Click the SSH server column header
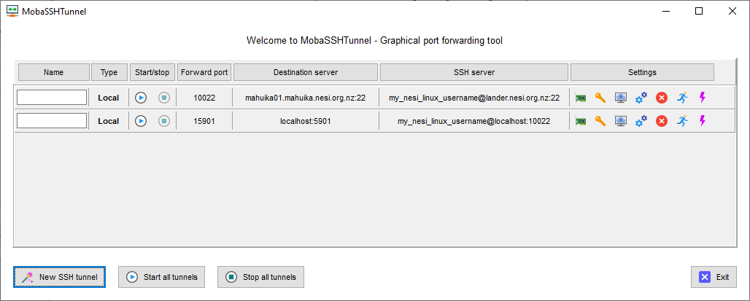 (x=474, y=73)
